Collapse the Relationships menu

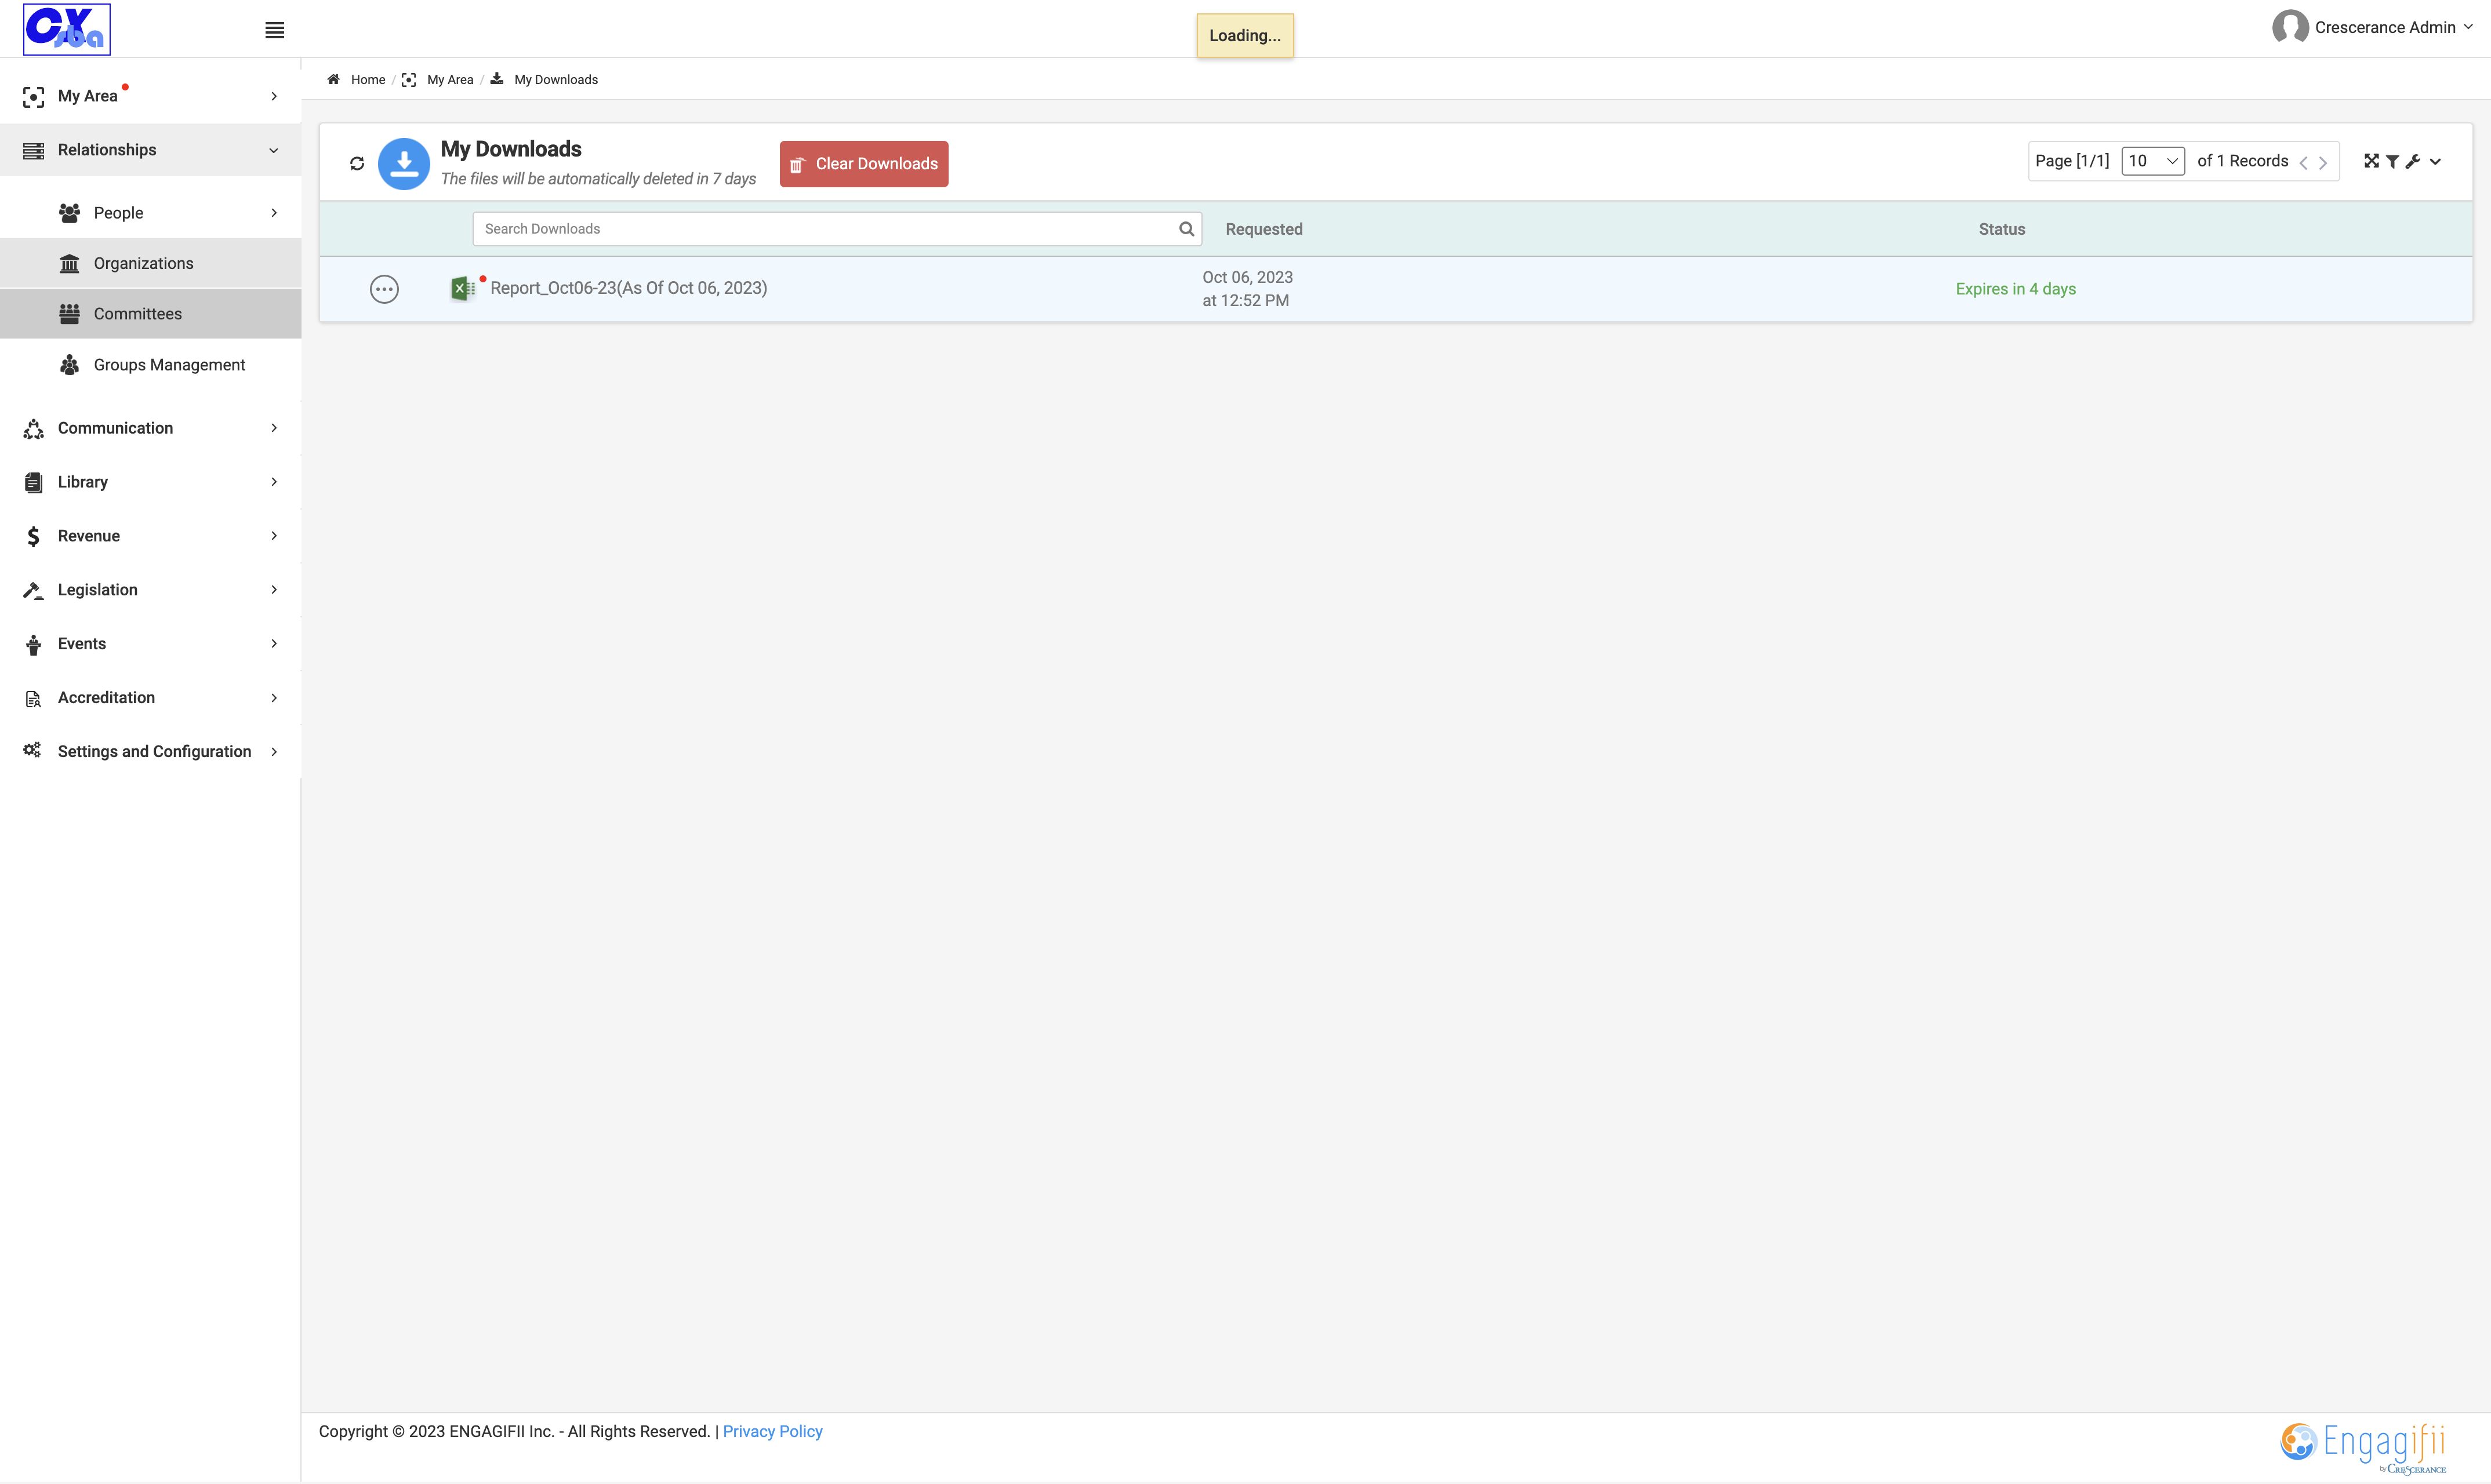point(150,150)
